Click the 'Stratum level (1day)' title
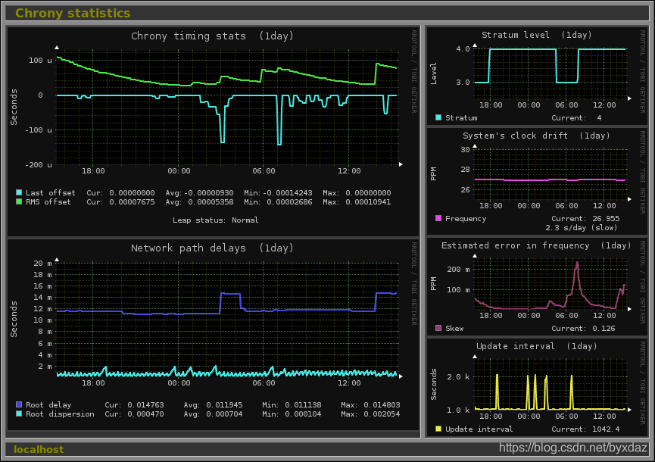 click(x=537, y=35)
